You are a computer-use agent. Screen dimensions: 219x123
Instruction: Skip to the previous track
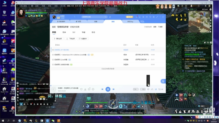[102, 89]
